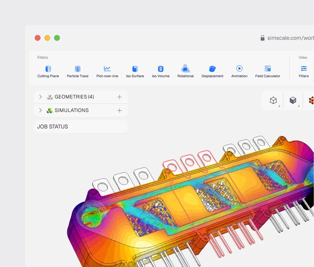314x267 pixels.
Task: Click the orange cube view icon
Action: click(x=312, y=100)
